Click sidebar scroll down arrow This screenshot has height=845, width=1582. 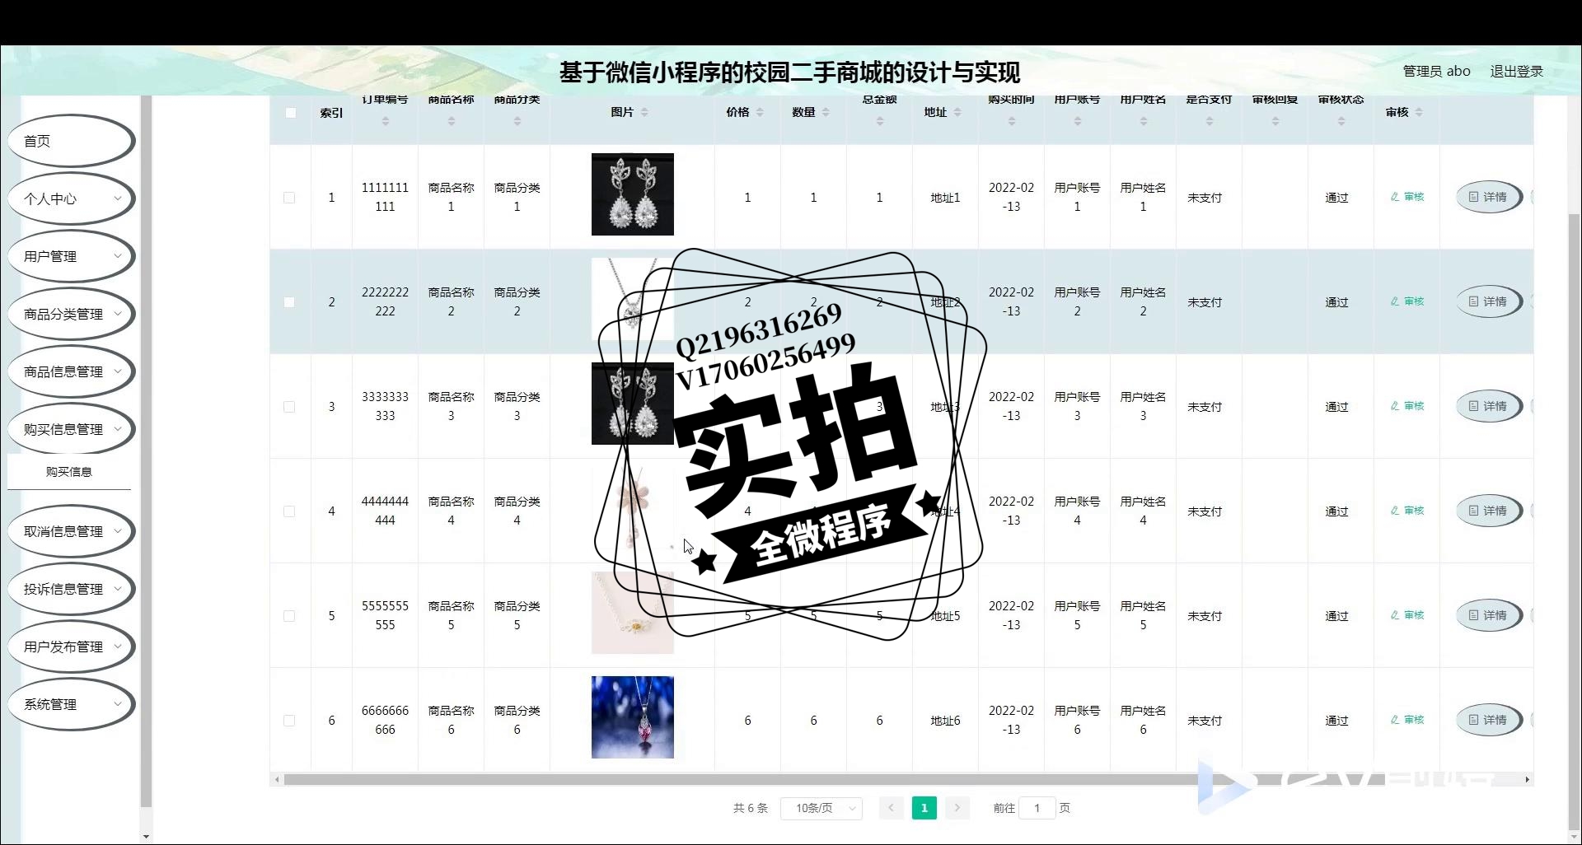(x=146, y=837)
